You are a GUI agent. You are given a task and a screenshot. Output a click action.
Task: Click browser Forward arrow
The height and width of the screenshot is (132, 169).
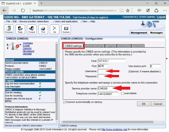click(x=14, y=11)
